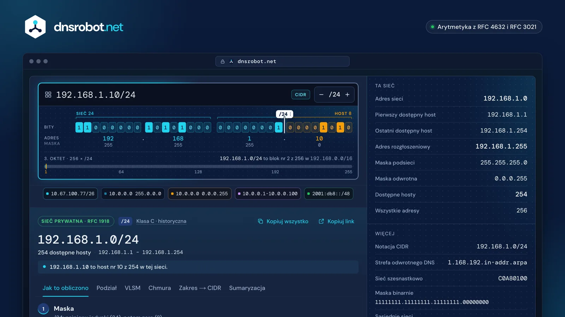This screenshot has width=565, height=317.
Task: Click the Klasa C historyczna link
Action: pyautogui.click(x=161, y=221)
